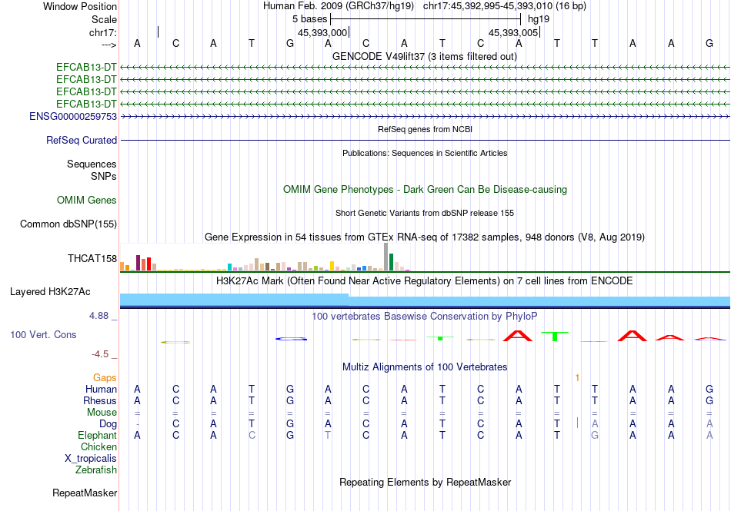Image resolution: width=731 pixels, height=511 pixels.
Task: Open the H3K27Ac Mark track title
Action: pos(425,281)
